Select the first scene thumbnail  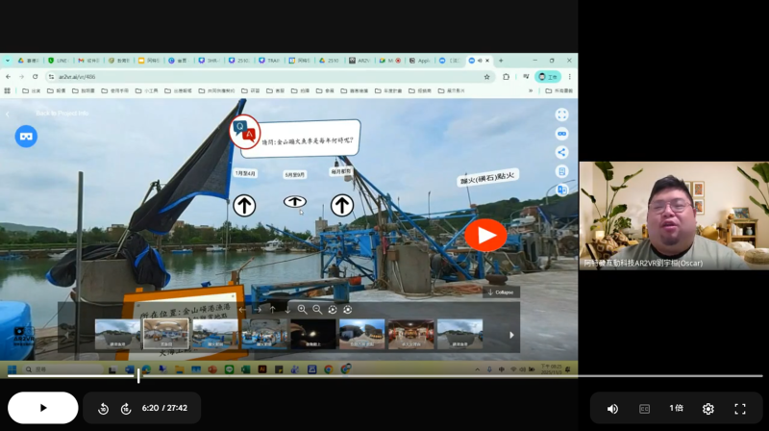(x=117, y=334)
